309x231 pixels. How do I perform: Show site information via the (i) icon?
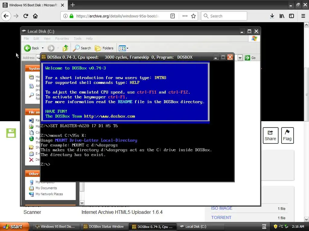[x=65, y=16]
